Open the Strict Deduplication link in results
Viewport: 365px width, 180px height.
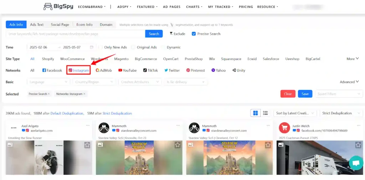pos(117,113)
